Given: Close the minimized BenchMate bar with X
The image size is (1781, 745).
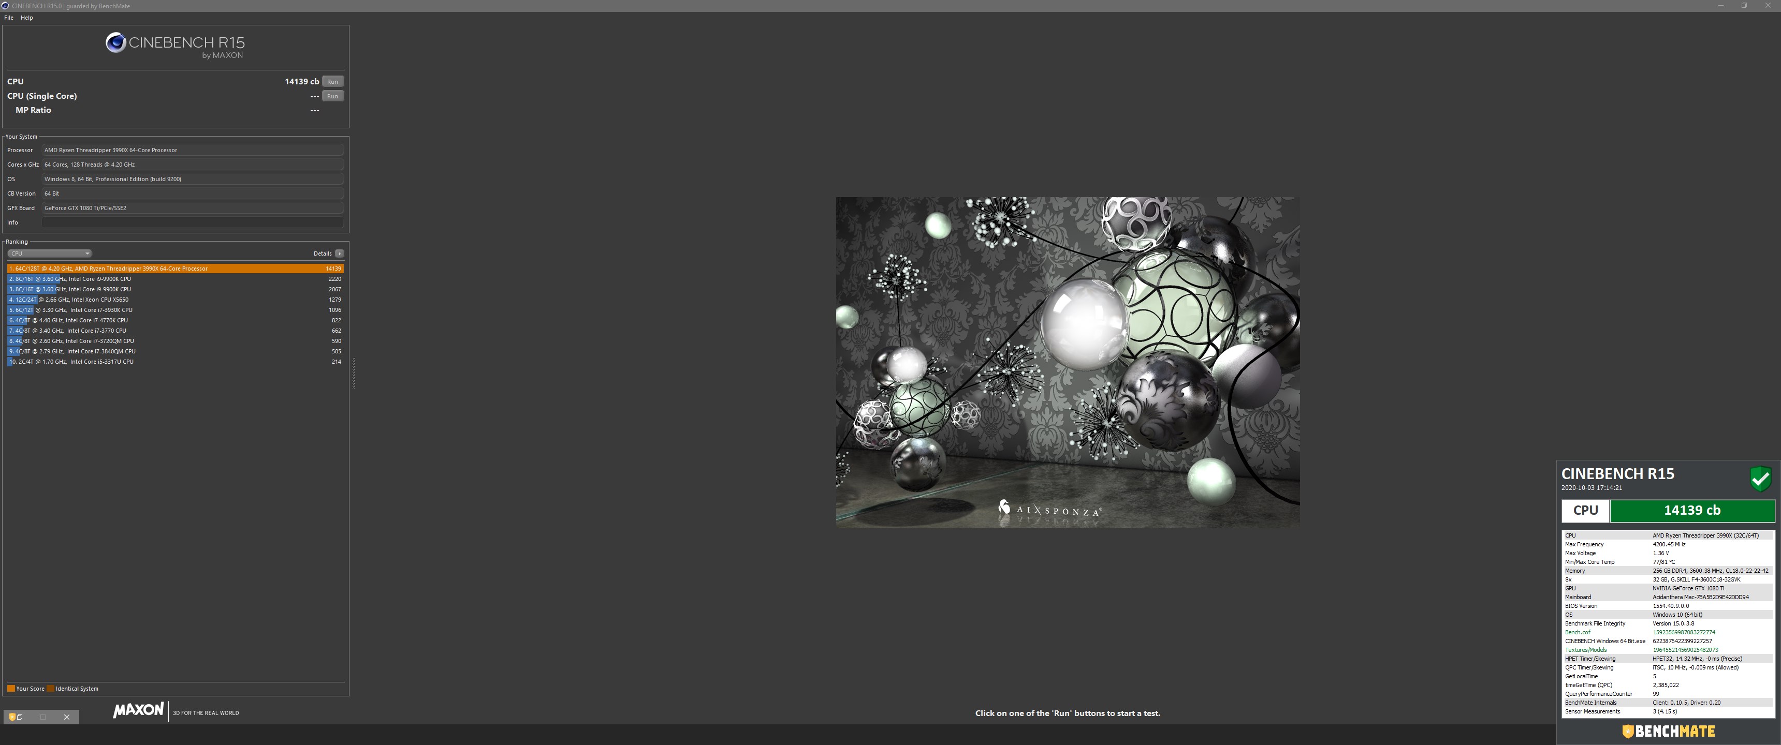Looking at the screenshot, I should pyautogui.click(x=67, y=717).
